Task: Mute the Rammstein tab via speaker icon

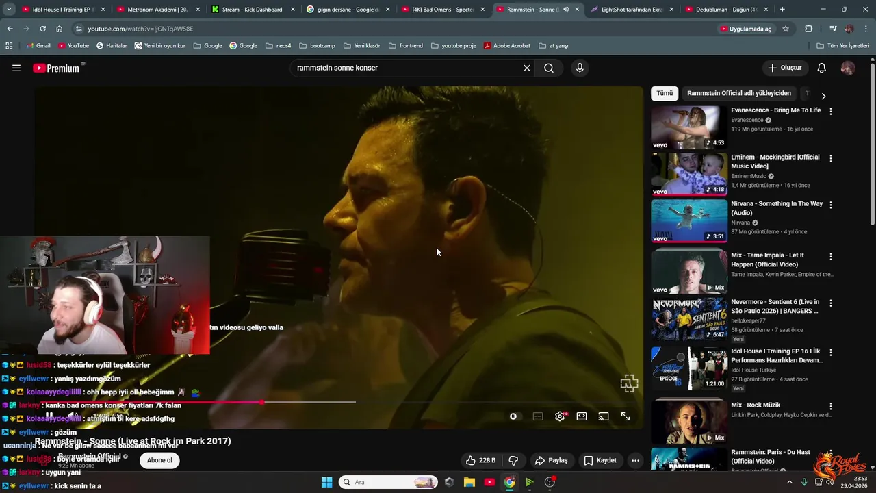Action: tap(565, 10)
